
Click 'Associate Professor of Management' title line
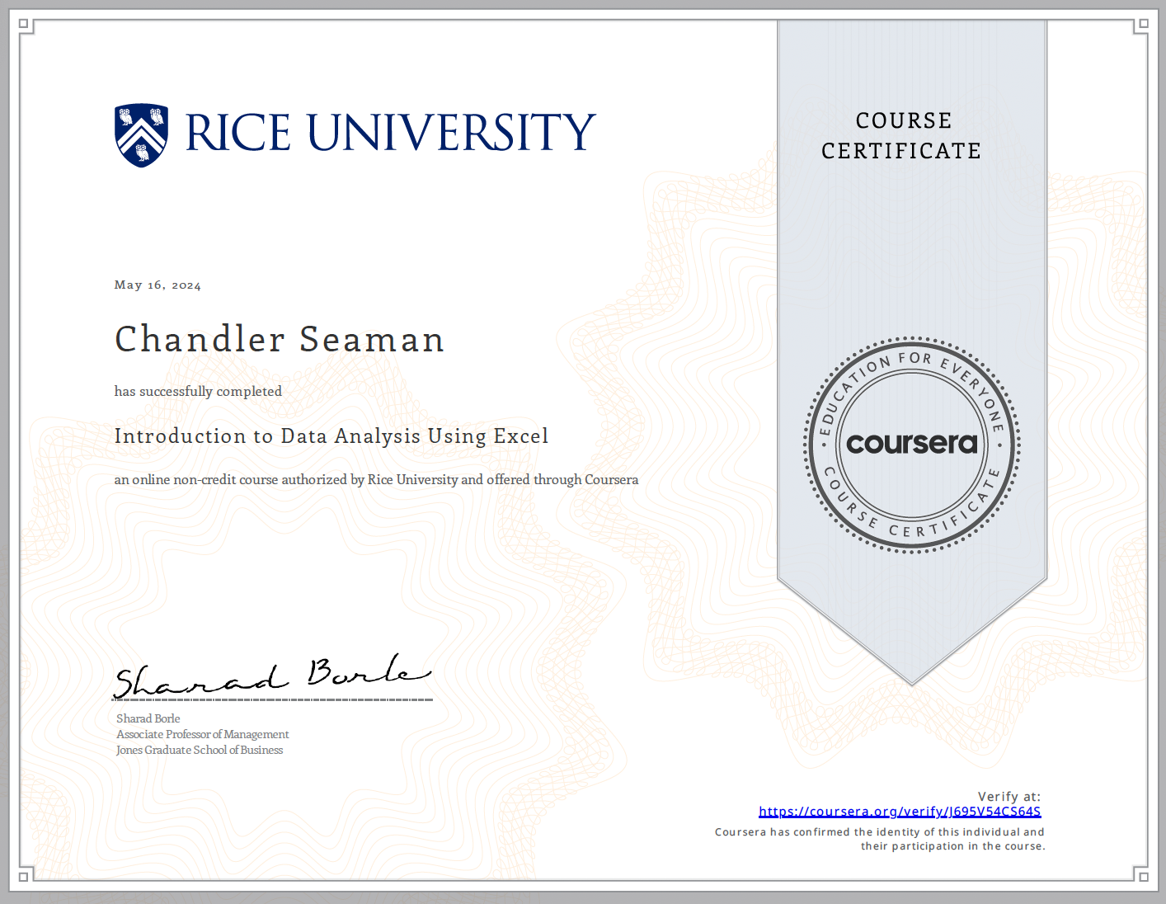(203, 734)
